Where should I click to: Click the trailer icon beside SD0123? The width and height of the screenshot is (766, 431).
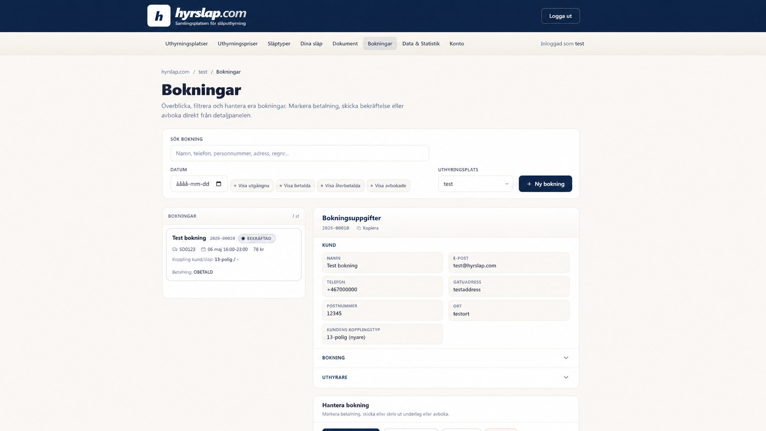pos(175,250)
